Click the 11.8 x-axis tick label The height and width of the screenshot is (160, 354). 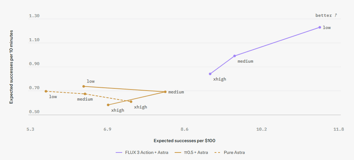[x=339, y=129]
